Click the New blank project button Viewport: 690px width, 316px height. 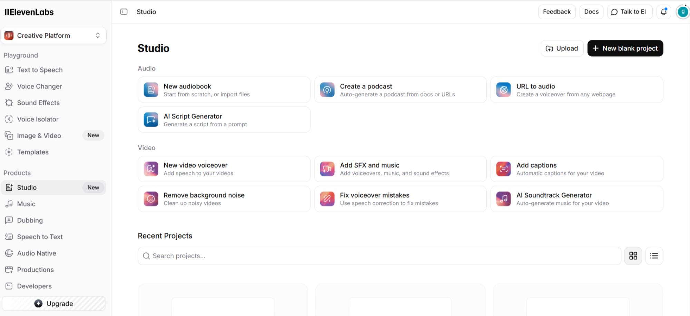pyautogui.click(x=625, y=48)
